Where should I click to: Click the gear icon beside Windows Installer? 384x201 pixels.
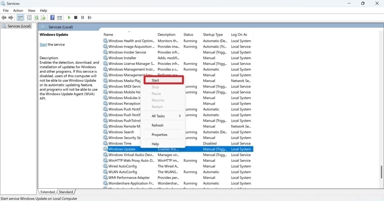click(105, 58)
